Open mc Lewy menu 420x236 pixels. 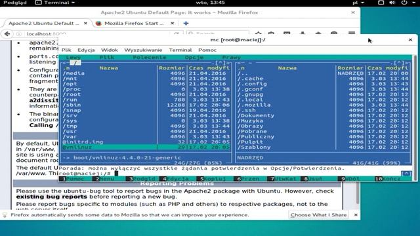coord(73,57)
